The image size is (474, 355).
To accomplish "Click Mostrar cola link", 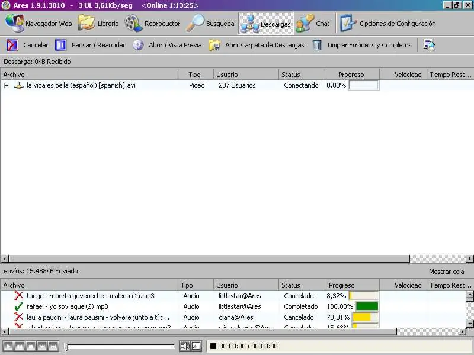I will pos(446,272).
